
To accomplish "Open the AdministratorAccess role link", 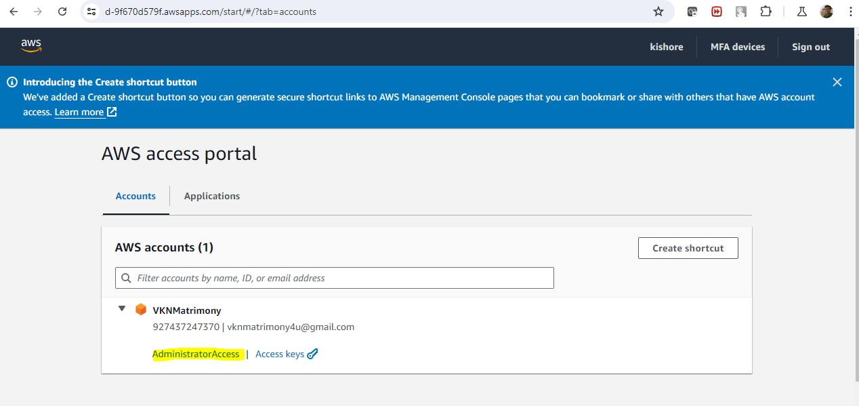I will pyautogui.click(x=196, y=354).
